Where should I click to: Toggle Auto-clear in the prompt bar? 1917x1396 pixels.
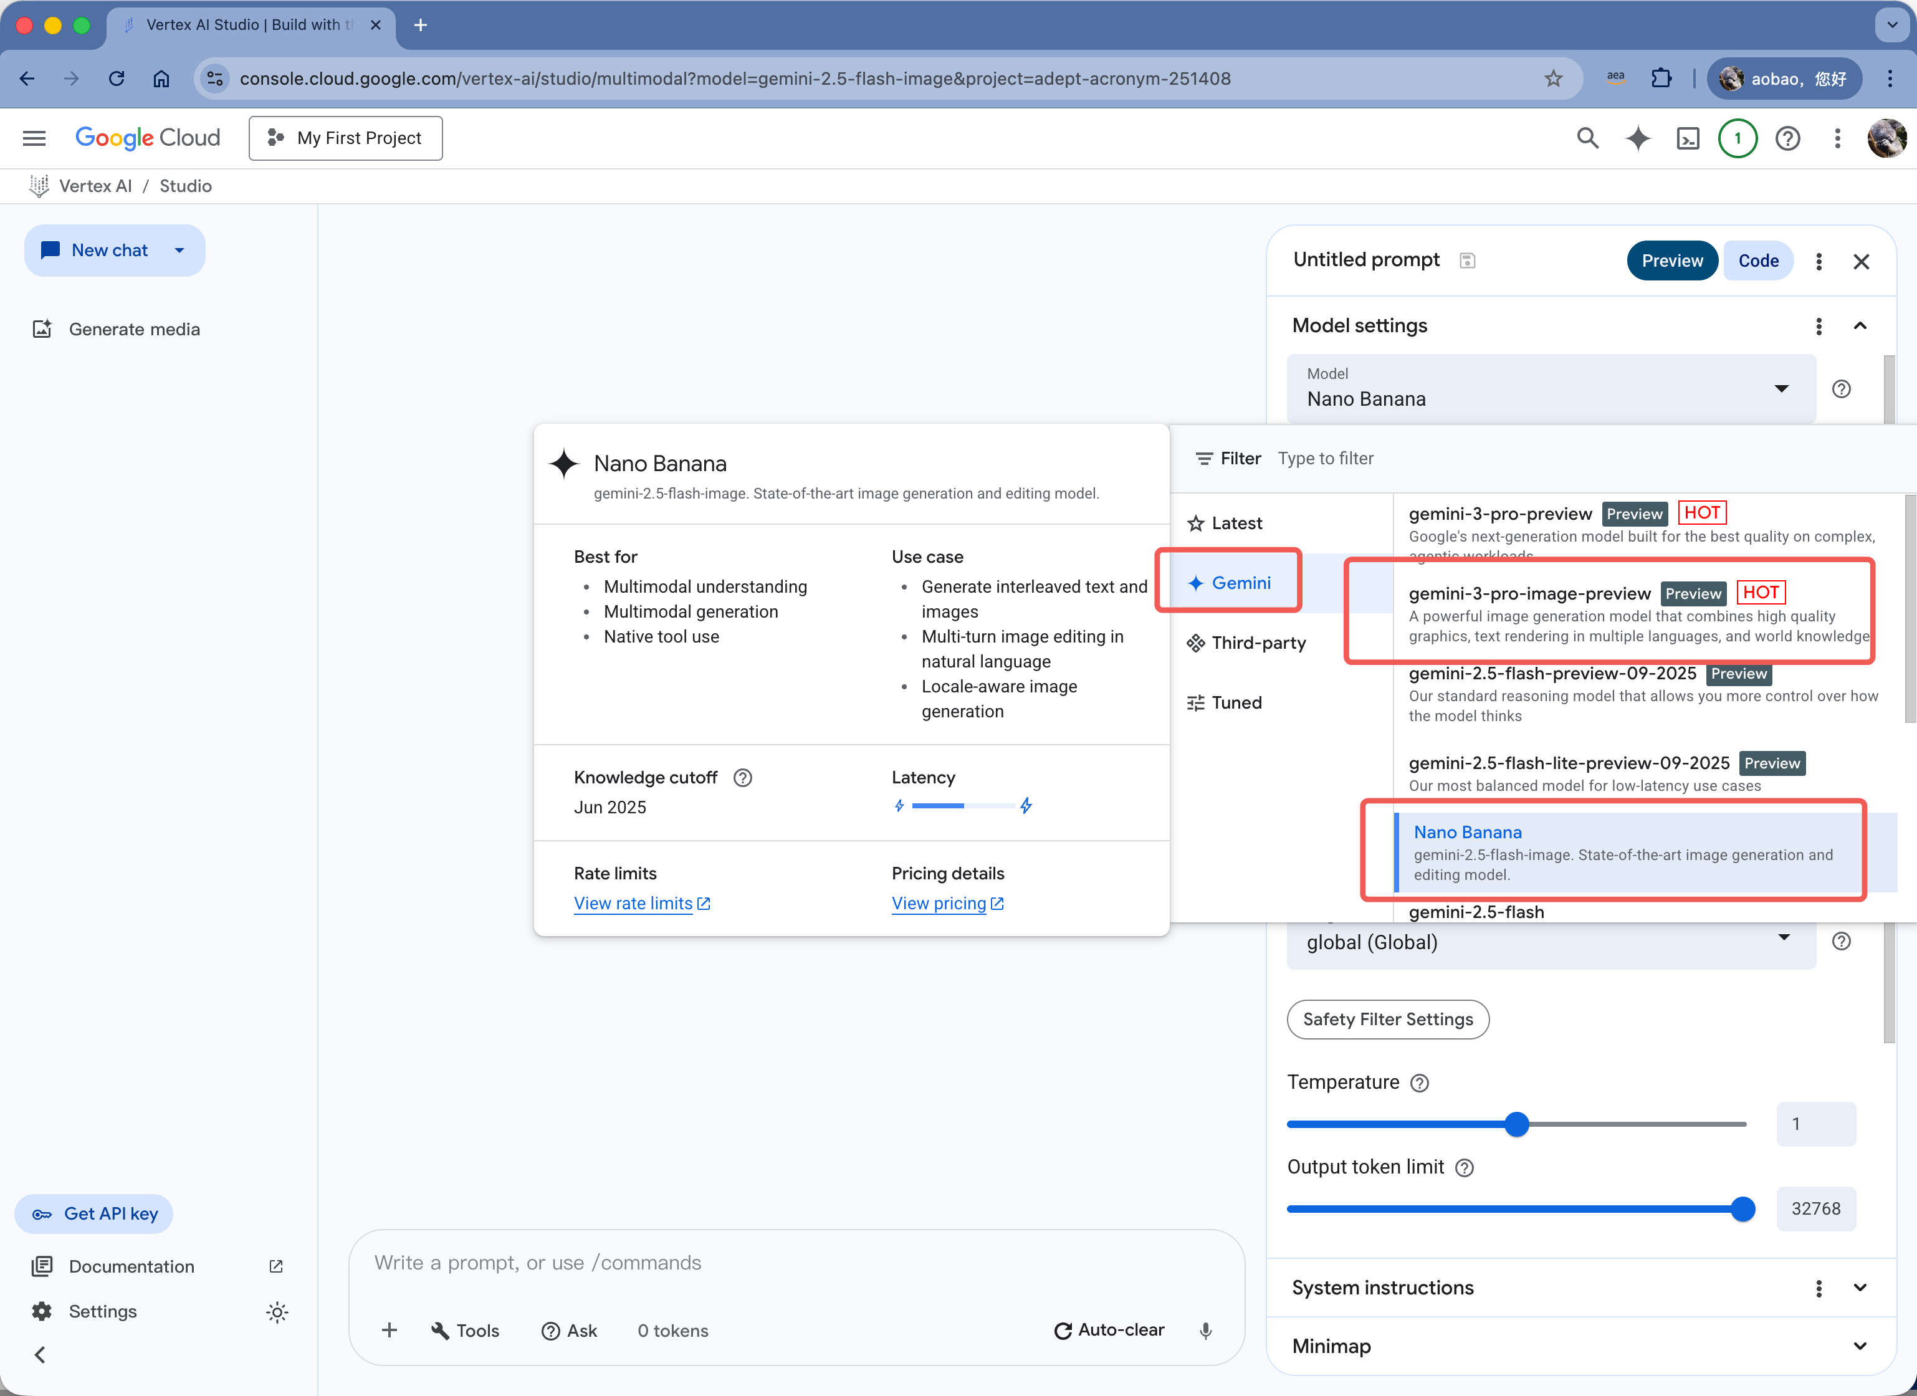click(1109, 1331)
